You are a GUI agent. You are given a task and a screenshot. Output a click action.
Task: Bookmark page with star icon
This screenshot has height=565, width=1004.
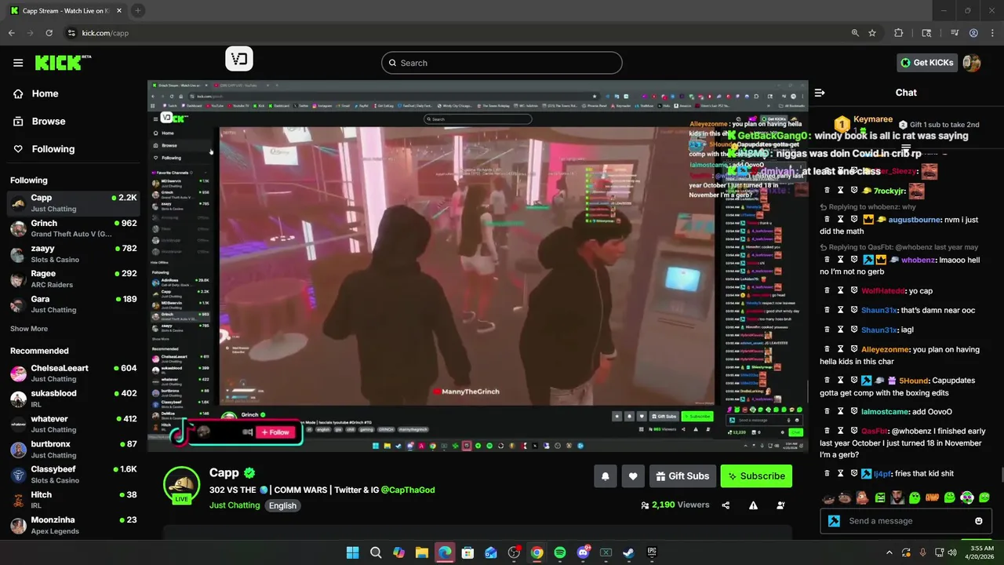(x=872, y=33)
